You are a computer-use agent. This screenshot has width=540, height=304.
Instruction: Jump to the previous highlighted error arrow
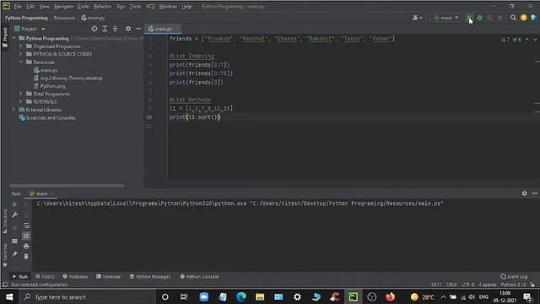526,40
